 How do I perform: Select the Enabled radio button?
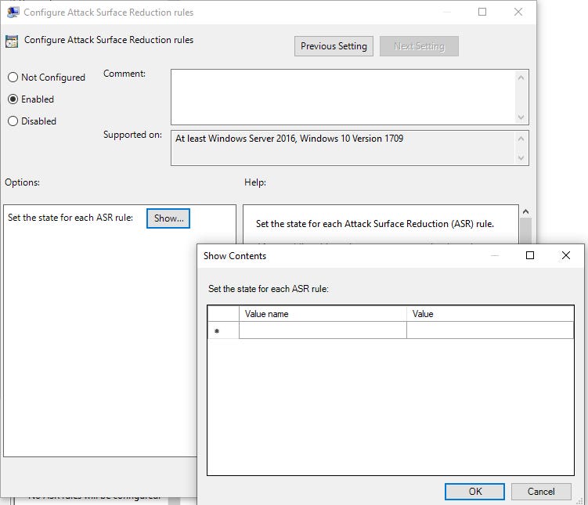click(13, 99)
